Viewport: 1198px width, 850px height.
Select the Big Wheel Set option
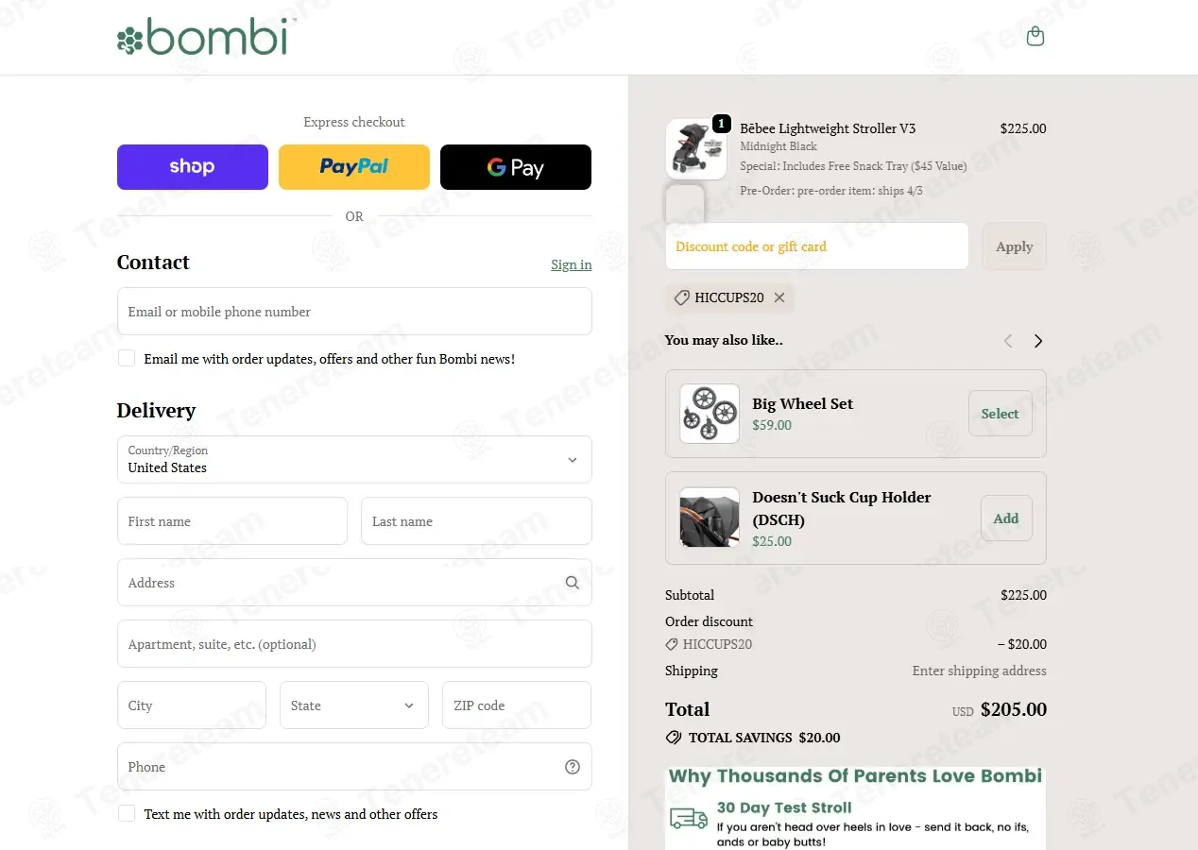pos(1001,414)
